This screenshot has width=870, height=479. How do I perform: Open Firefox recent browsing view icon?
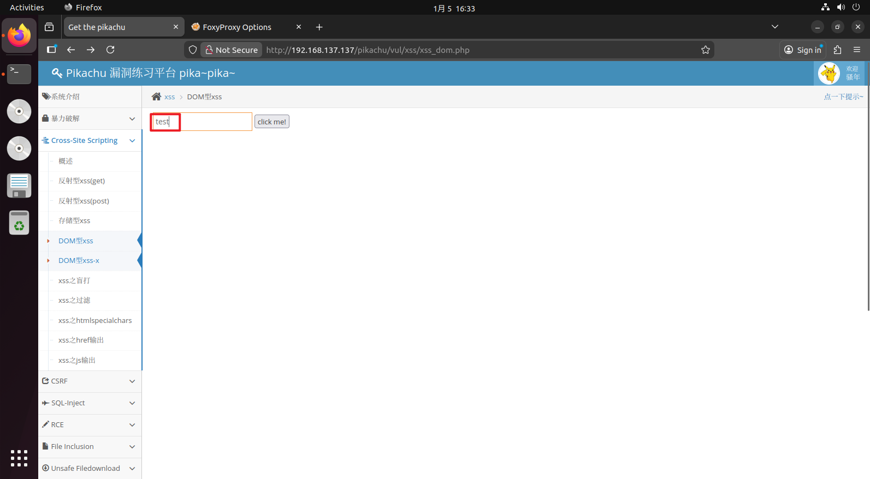point(49,27)
